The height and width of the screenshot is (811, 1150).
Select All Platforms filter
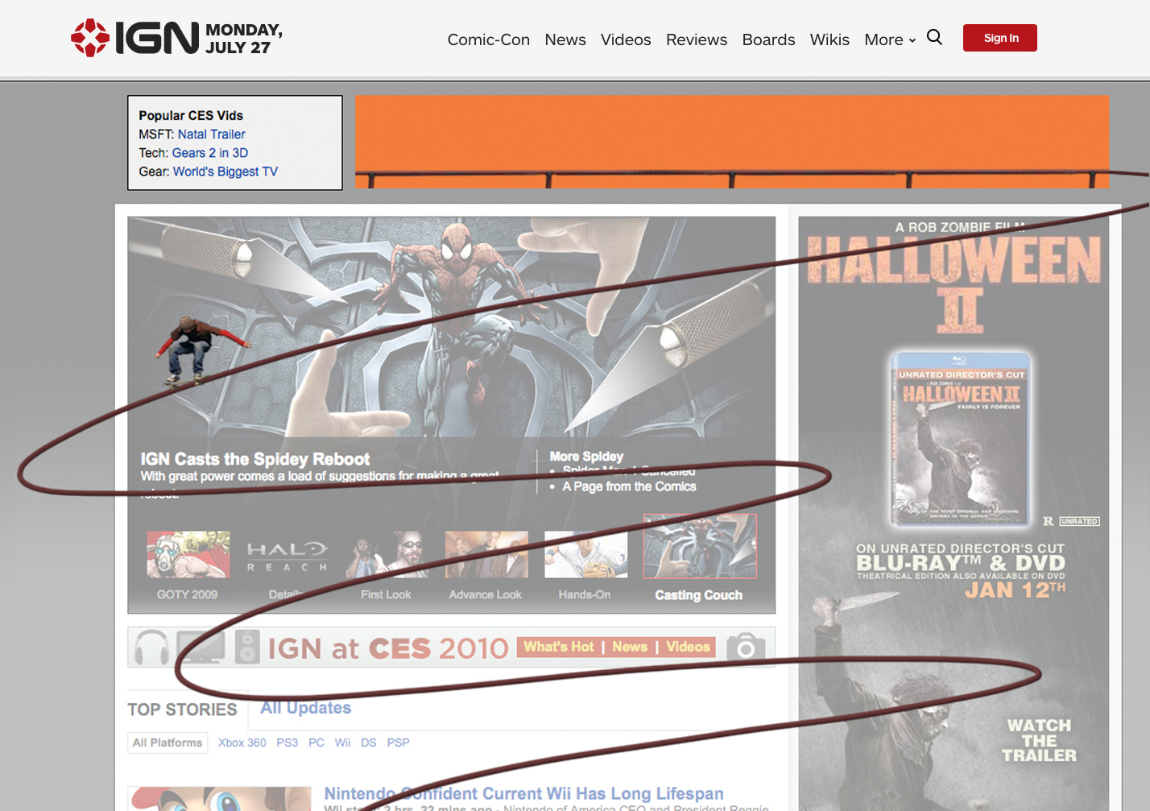click(168, 743)
